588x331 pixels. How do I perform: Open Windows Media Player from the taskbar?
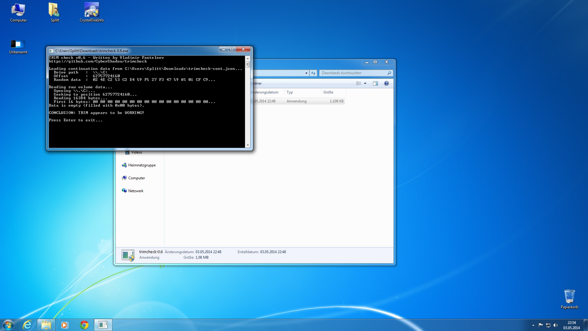click(64, 325)
